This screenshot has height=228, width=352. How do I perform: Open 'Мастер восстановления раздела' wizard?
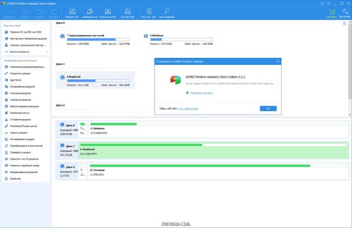(x=26, y=39)
